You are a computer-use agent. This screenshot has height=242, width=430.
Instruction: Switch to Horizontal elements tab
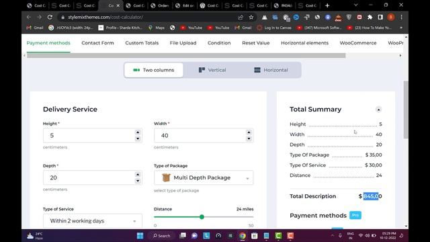coord(304,43)
